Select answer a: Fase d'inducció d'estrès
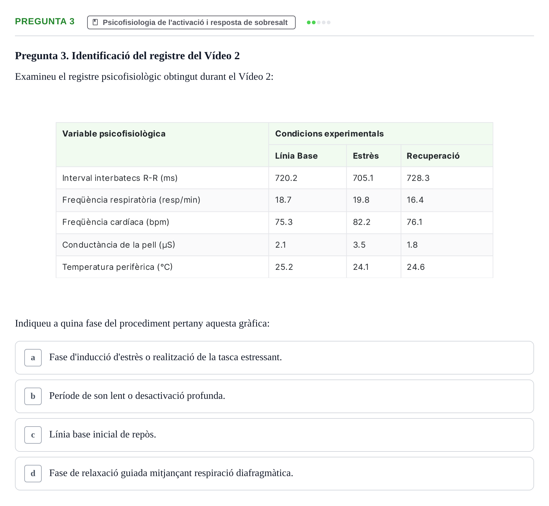 click(274, 358)
